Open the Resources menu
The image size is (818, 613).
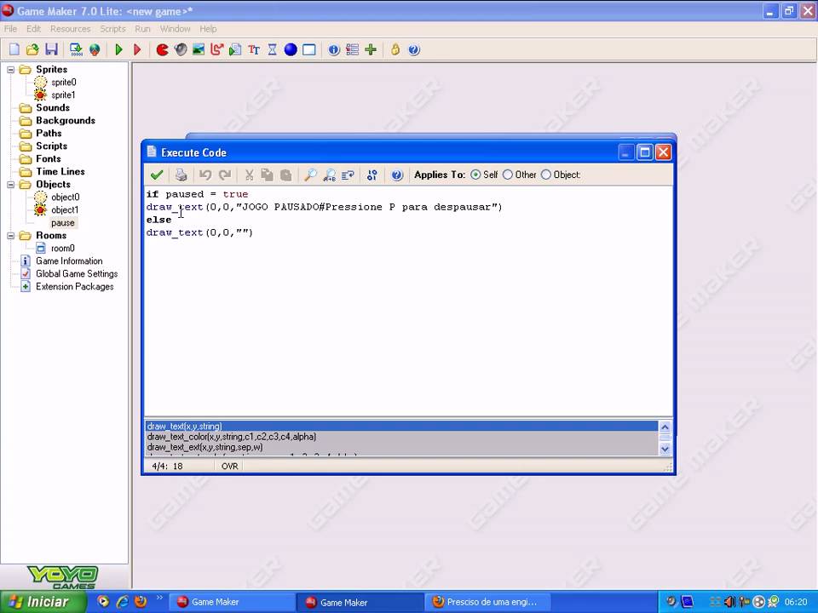(71, 29)
